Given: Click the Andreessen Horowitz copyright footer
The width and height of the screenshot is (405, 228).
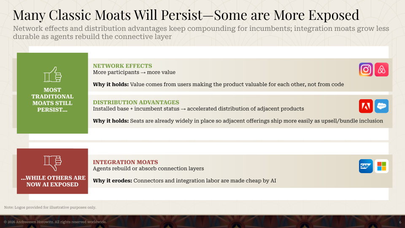Looking at the screenshot, I should point(55,222).
